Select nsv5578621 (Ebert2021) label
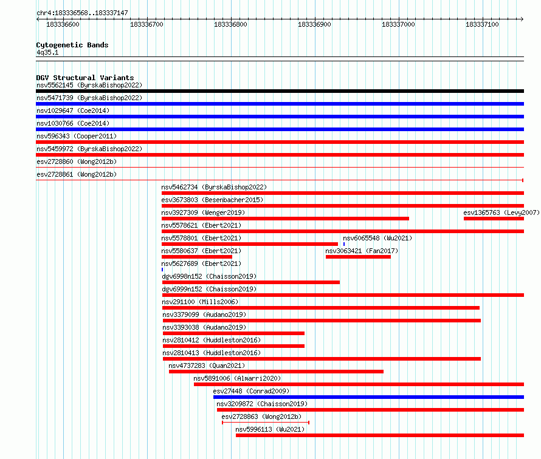The image size is (541, 459). click(201, 225)
